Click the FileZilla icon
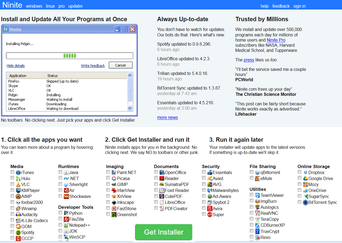Image resolution: width=342 pixels, height=243 pixels. [66, 219]
